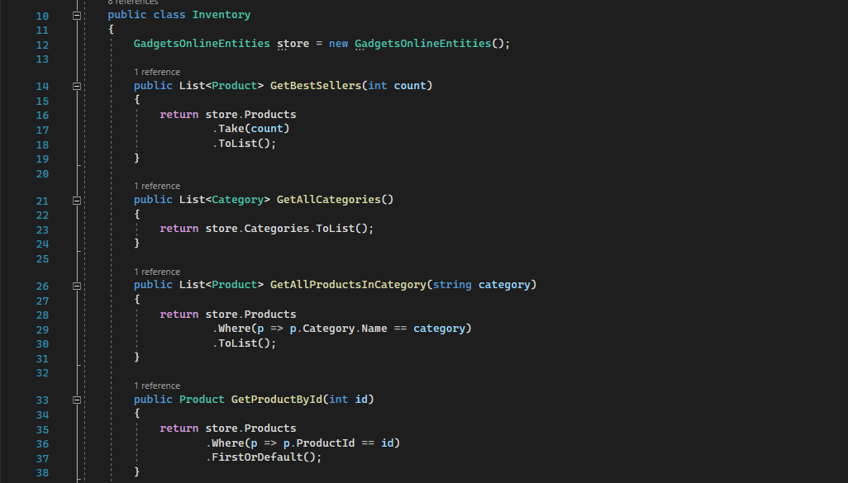The width and height of the screenshot is (848, 483).
Task: Collapse the GetProductById method region
Action: coord(77,400)
